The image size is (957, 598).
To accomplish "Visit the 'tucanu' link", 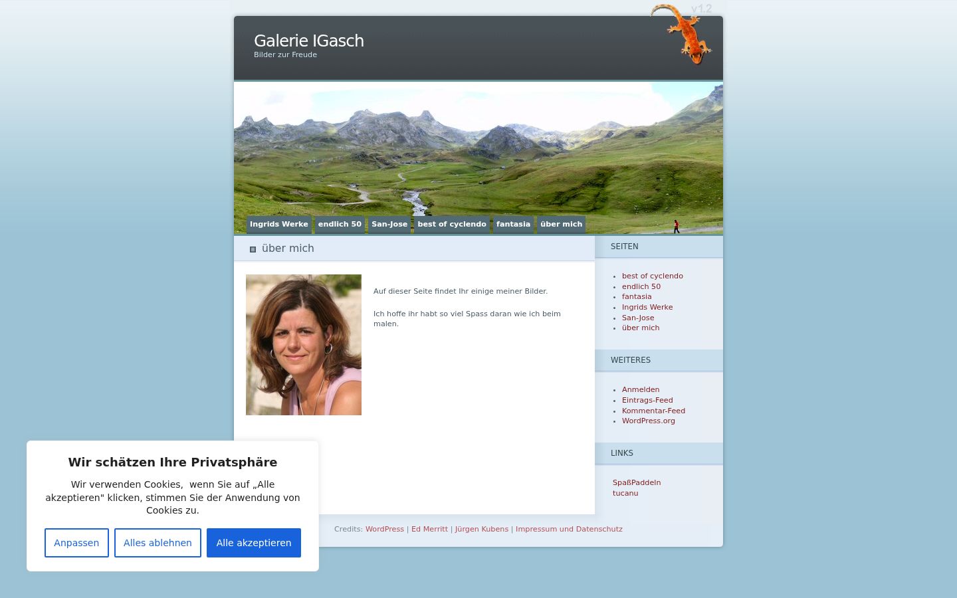I will pos(625,493).
